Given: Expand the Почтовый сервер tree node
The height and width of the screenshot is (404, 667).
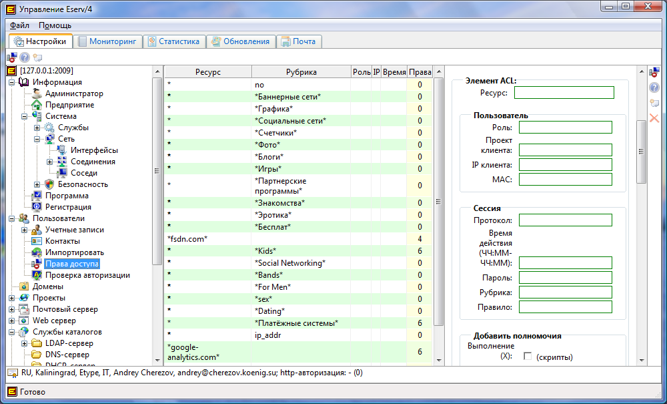Looking at the screenshot, I should (x=11, y=309).
